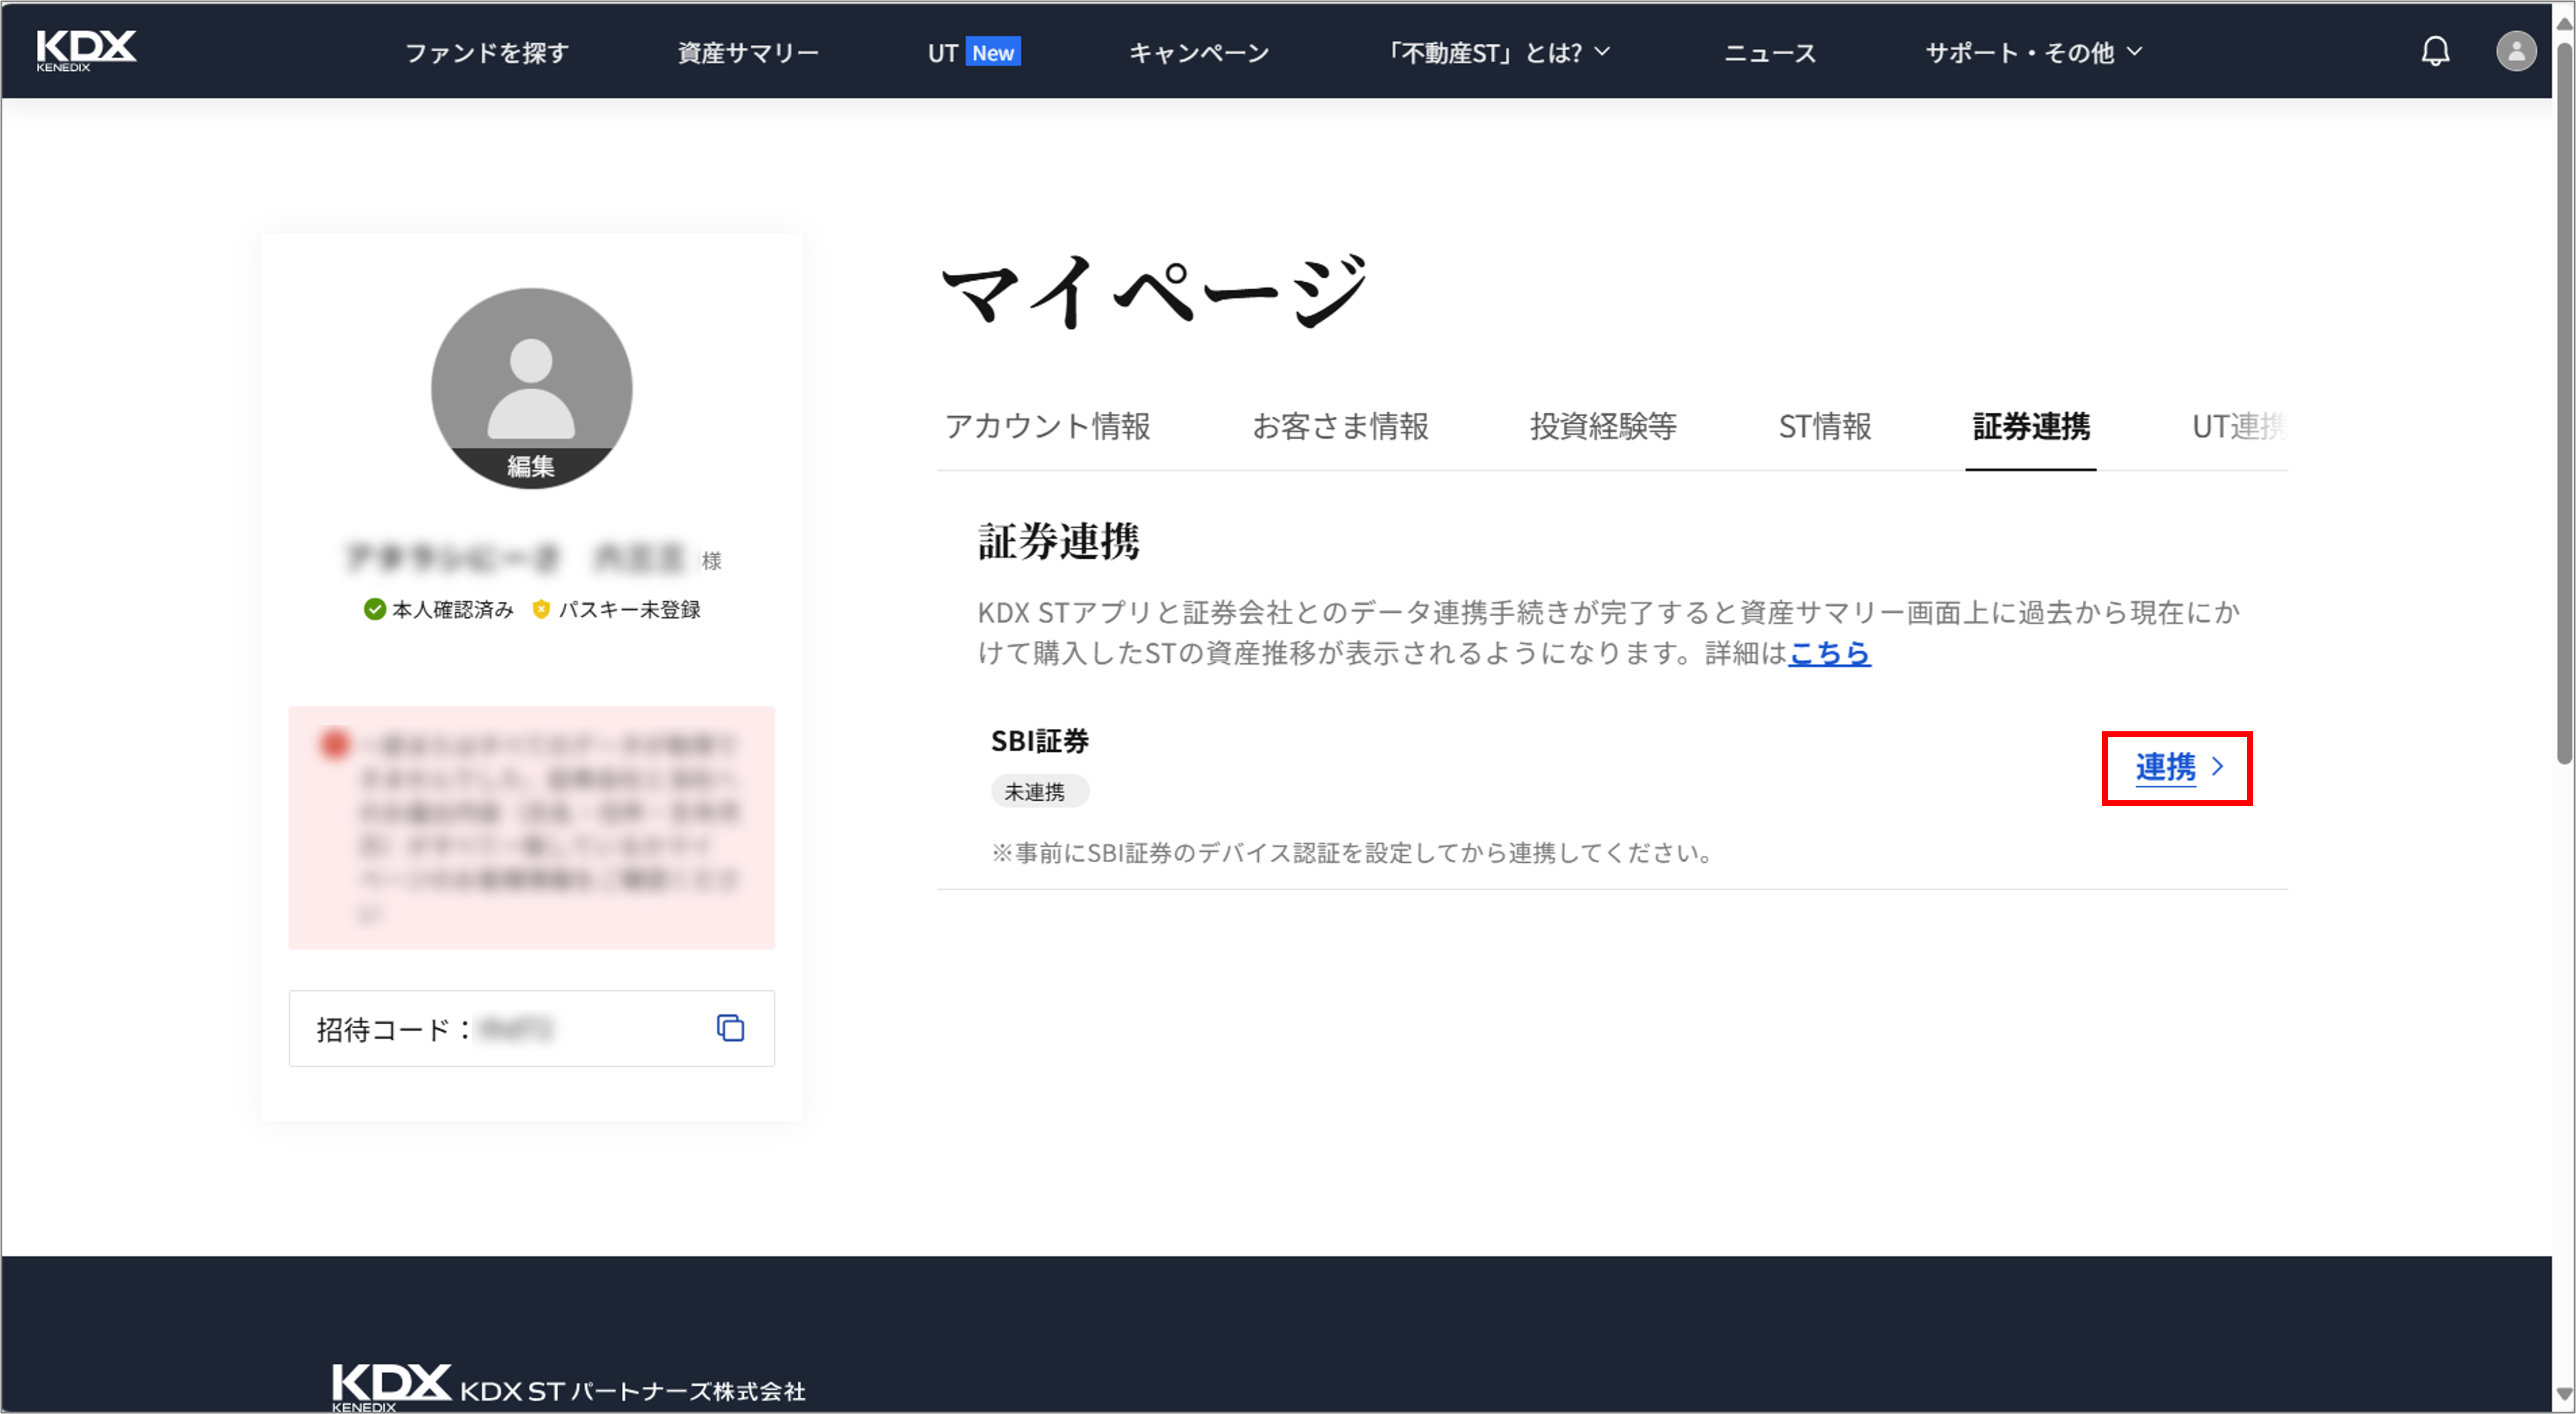
Task: Open ファンドを探す in the navigation
Action: [487, 52]
